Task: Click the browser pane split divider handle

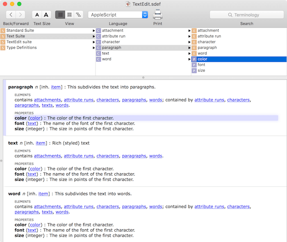Action: [143, 78]
